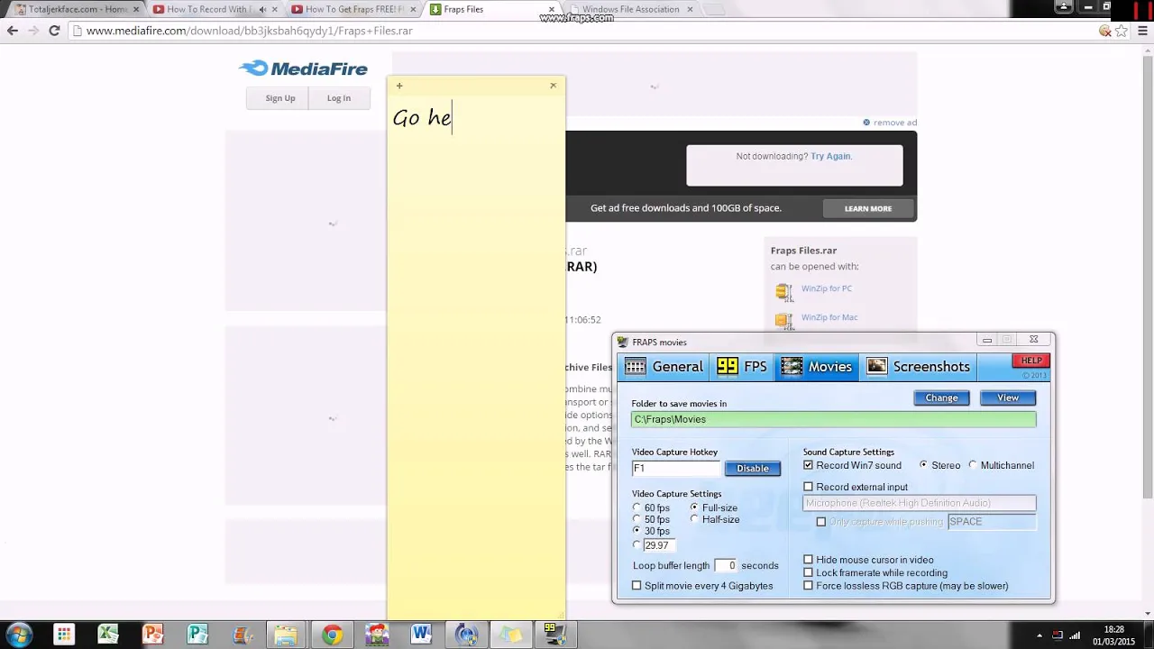Click the movie folder path C:\Fraps\Movies
Screen dimensions: 1154x649
(833, 419)
